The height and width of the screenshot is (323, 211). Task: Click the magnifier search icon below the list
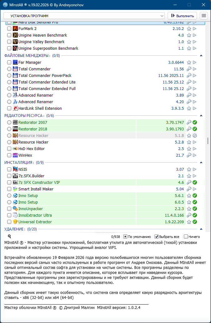pyautogui.click(x=9, y=237)
